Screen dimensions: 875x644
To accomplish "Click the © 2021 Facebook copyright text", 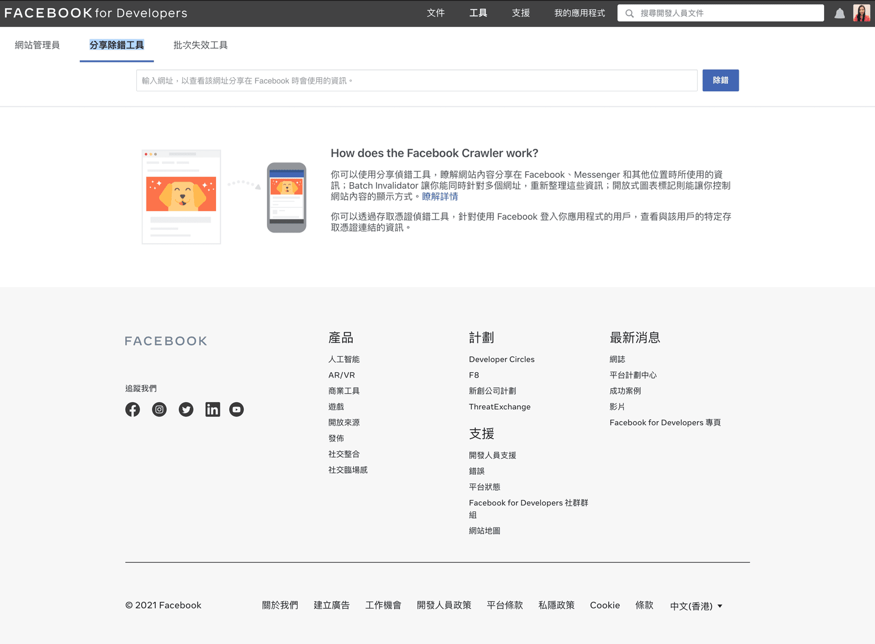I will 163,605.
